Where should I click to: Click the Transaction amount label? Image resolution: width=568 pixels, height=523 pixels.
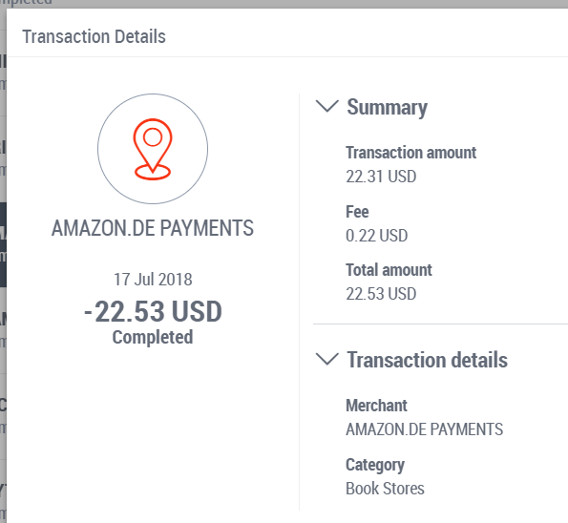point(411,153)
